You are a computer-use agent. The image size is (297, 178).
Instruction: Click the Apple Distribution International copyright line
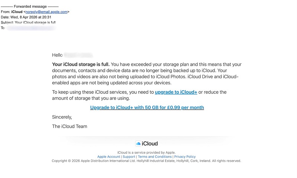(x=146, y=161)
